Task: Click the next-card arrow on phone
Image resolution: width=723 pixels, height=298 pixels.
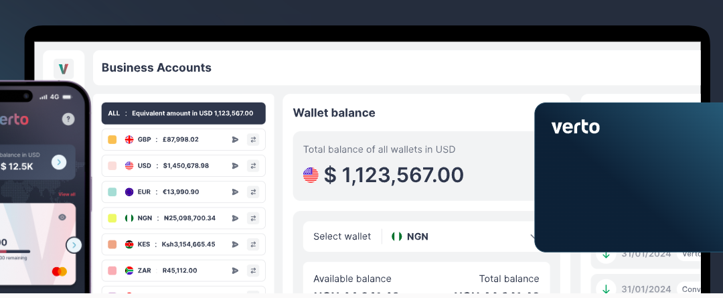Action: click(x=74, y=245)
